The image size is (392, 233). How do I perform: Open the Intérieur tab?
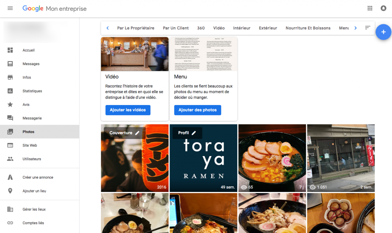click(242, 28)
